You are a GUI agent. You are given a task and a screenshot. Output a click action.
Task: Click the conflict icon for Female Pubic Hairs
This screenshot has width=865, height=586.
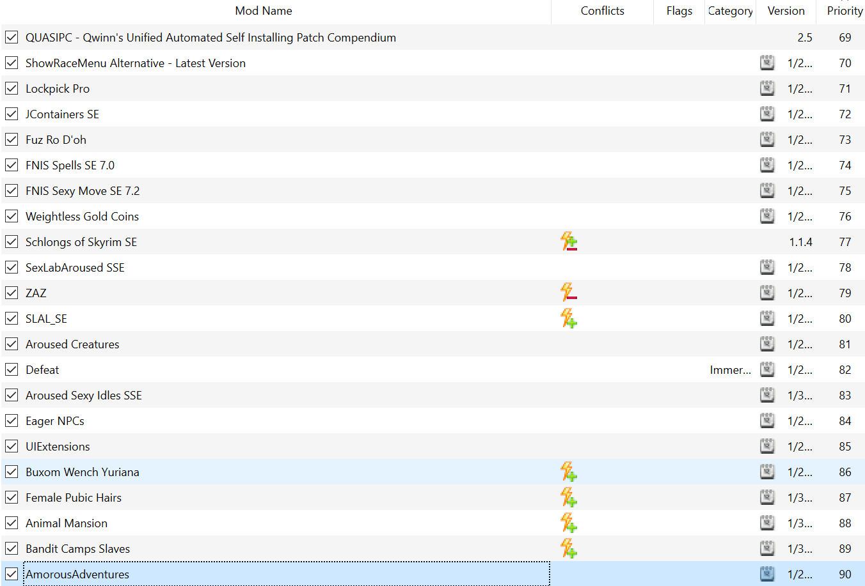pyautogui.click(x=569, y=497)
